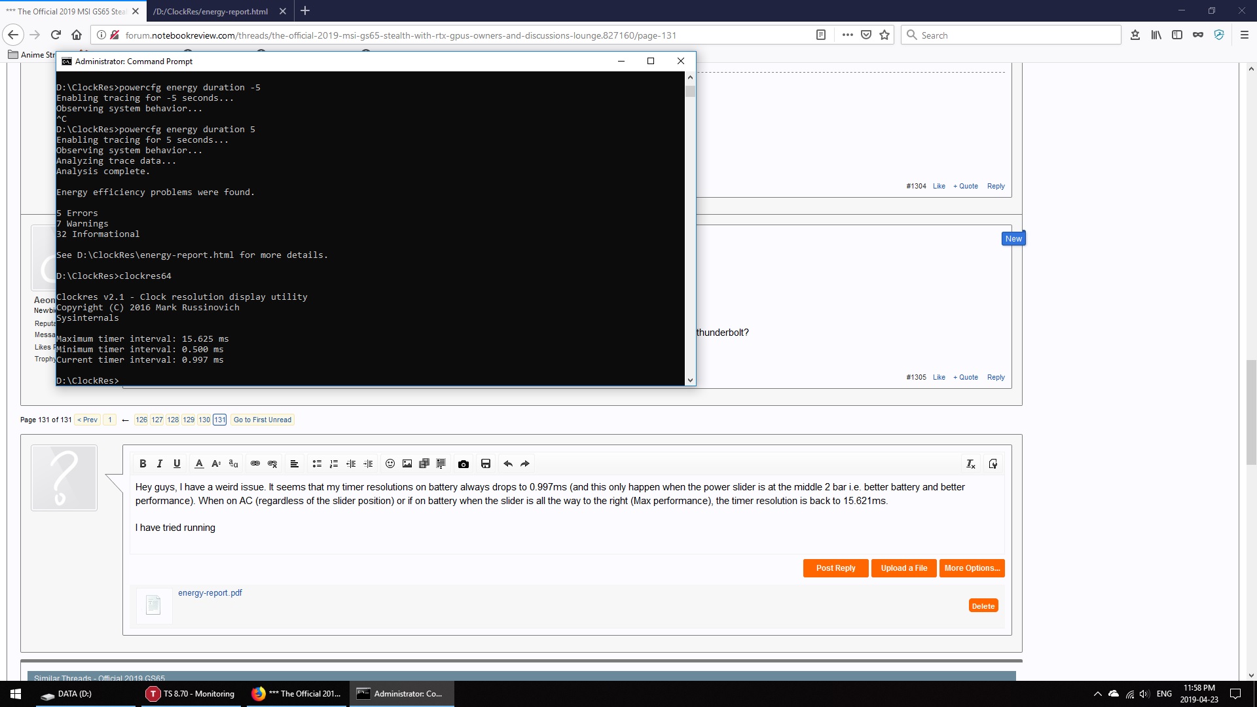
Task: Click the remove formatting icon
Action: 971,463
